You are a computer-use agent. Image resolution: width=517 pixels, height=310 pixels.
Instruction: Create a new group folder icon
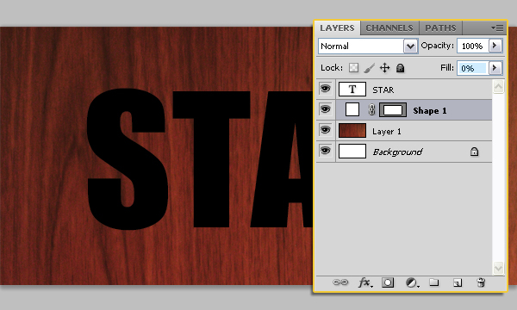(x=434, y=282)
